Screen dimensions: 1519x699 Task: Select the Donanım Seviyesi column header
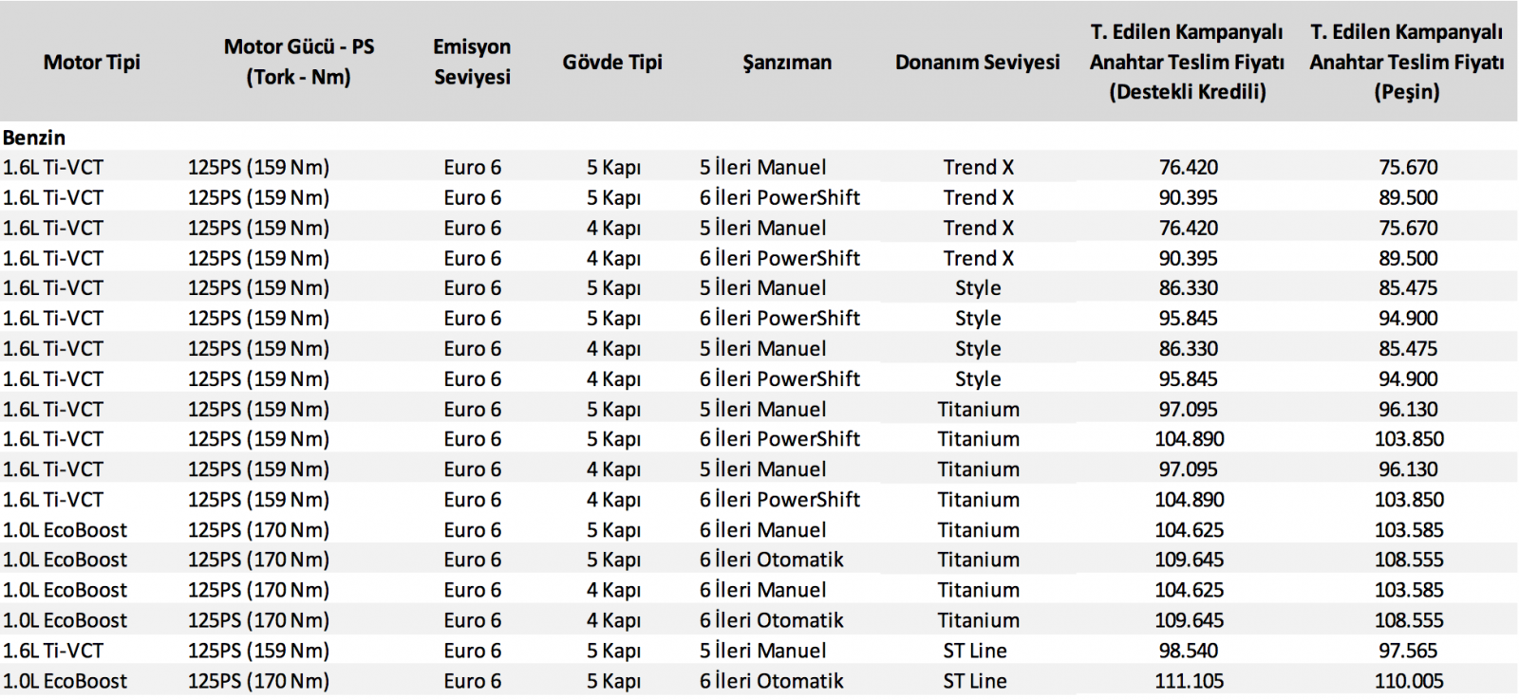click(x=977, y=62)
